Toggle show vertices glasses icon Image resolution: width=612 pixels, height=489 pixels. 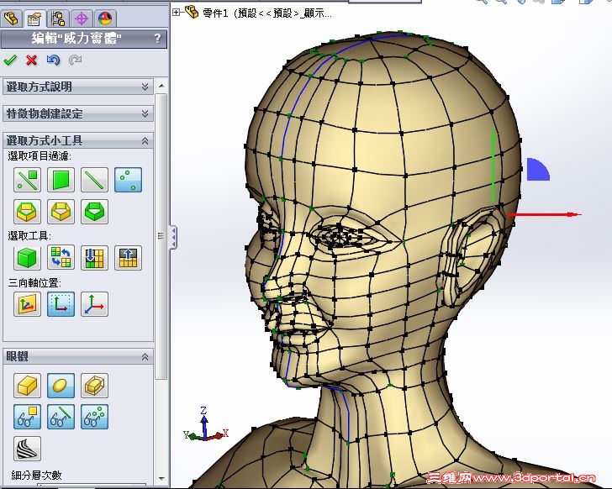pos(94,417)
